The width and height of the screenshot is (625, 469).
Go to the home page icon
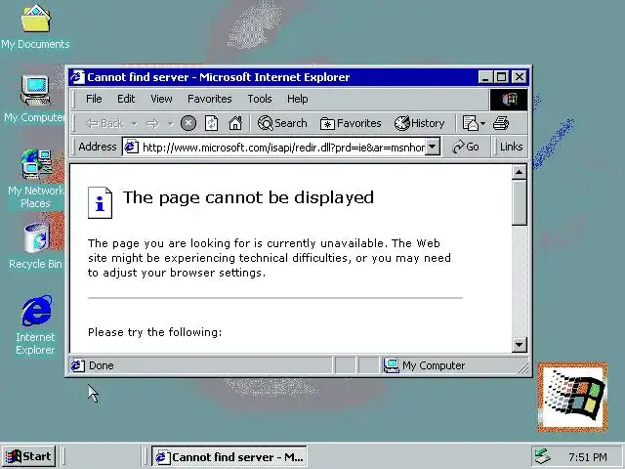[x=235, y=123]
